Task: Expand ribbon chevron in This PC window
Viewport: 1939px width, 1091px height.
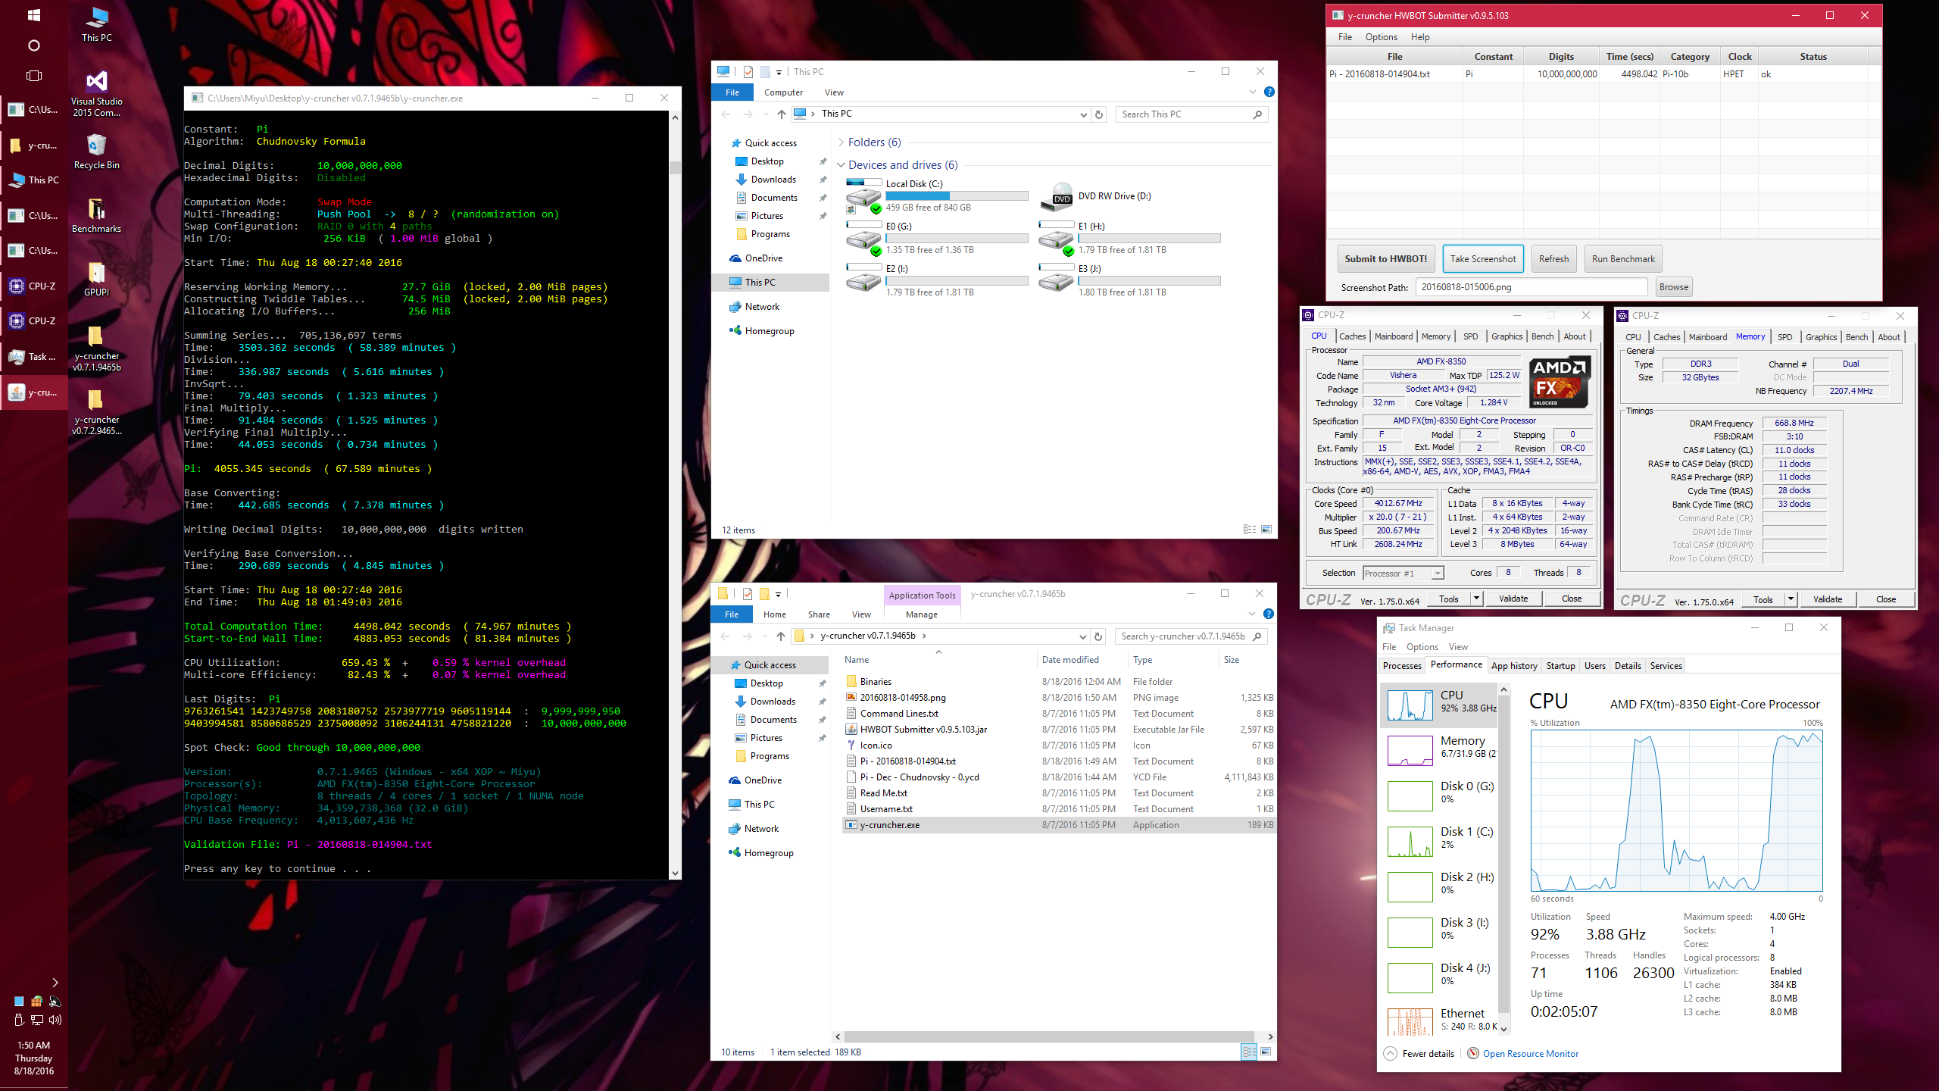Action: tap(1252, 92)
